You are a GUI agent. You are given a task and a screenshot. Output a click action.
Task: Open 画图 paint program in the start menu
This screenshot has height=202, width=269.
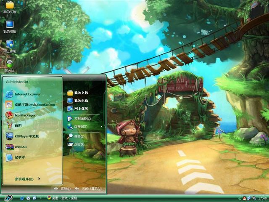coord(13,126)
